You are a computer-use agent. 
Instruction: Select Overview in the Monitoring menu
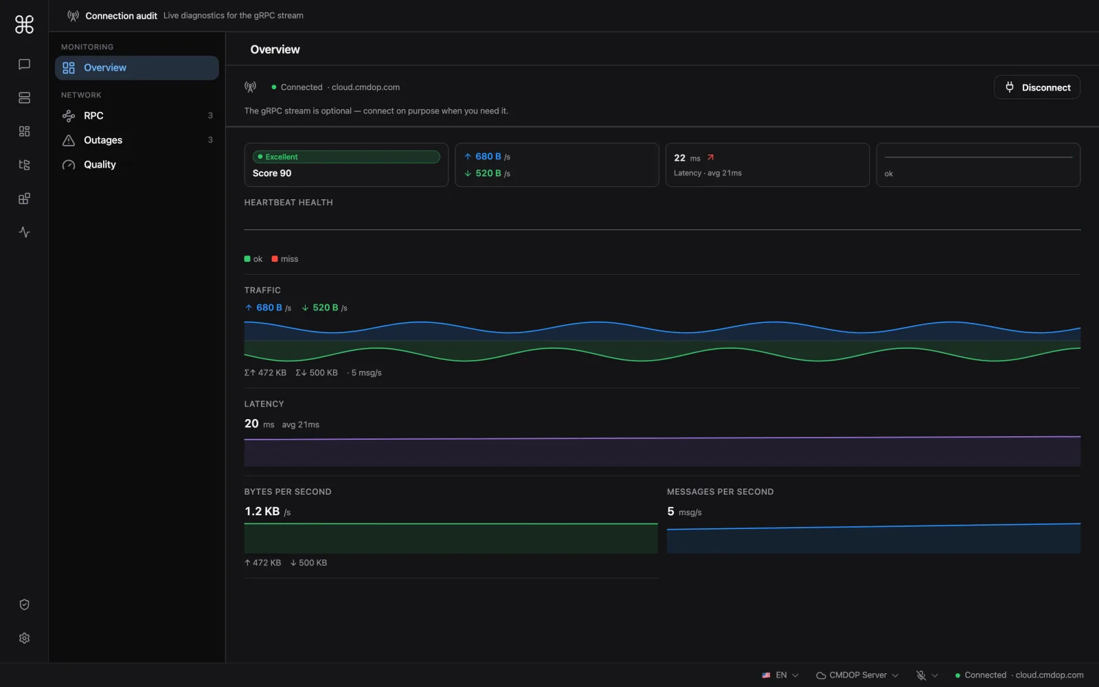click(137, 68)
